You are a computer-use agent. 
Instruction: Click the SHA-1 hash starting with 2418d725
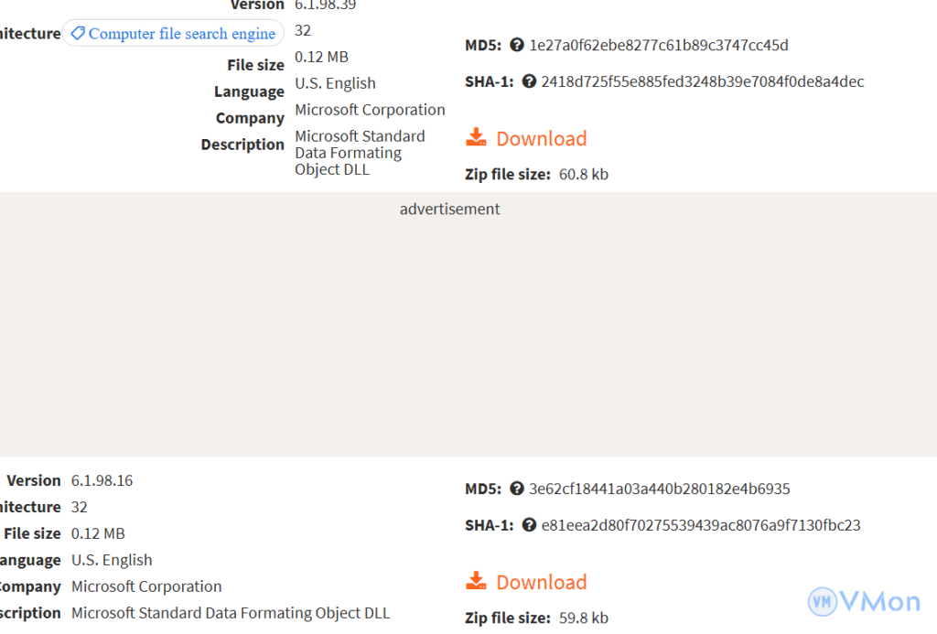[702, 81]
